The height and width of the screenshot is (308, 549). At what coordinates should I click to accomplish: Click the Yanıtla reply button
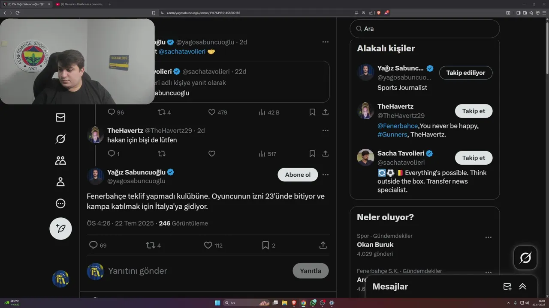(x=311, y=271)
